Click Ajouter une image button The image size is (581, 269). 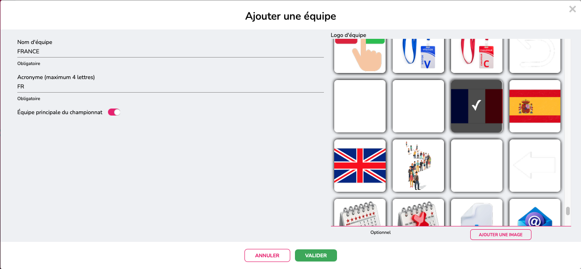coord(501,234)
